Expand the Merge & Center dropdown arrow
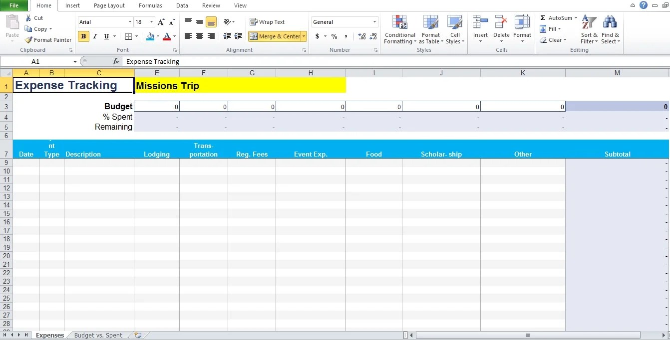The width and height of the screenshot is (670, 340). 304,36
